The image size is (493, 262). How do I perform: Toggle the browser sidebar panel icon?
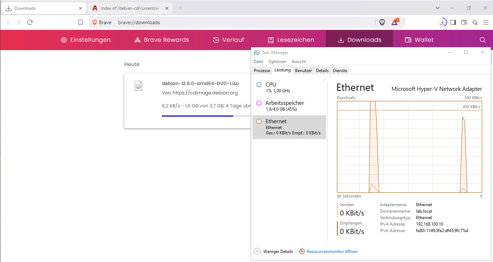pos(453,22)
